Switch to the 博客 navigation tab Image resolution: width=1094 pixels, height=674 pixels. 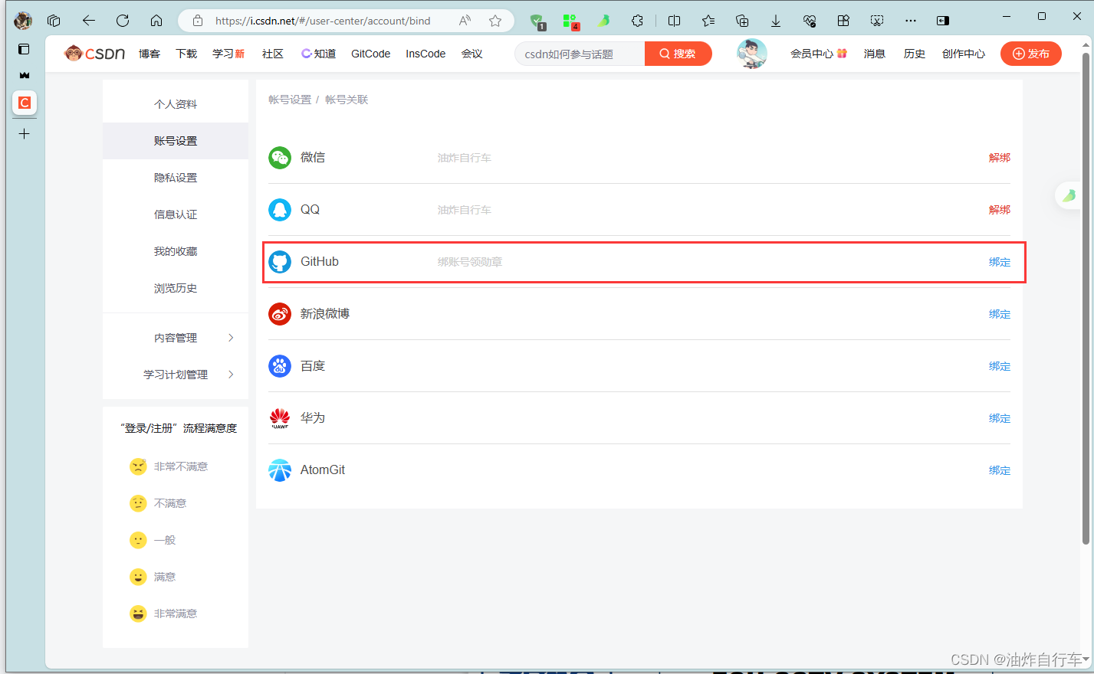[x=149, y=54]
